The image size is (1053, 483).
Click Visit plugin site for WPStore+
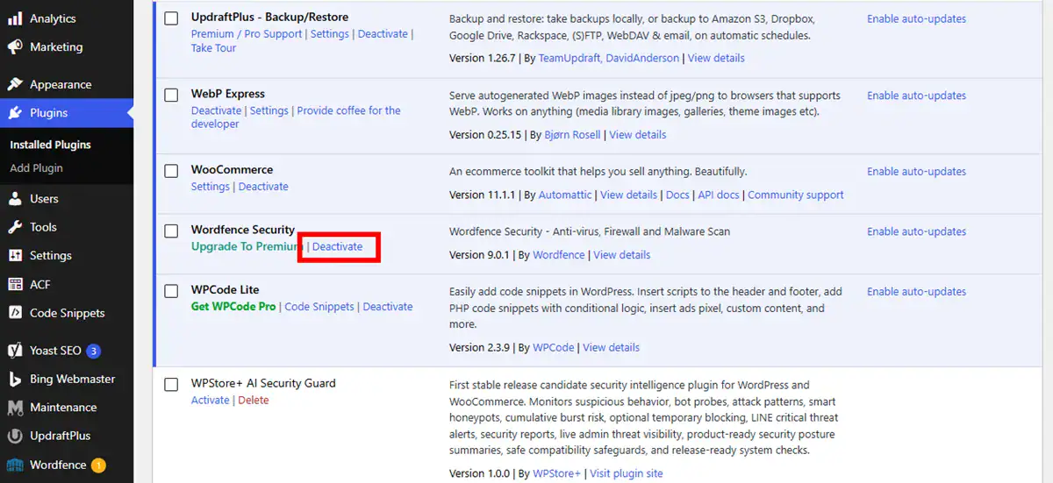point(627,474)
